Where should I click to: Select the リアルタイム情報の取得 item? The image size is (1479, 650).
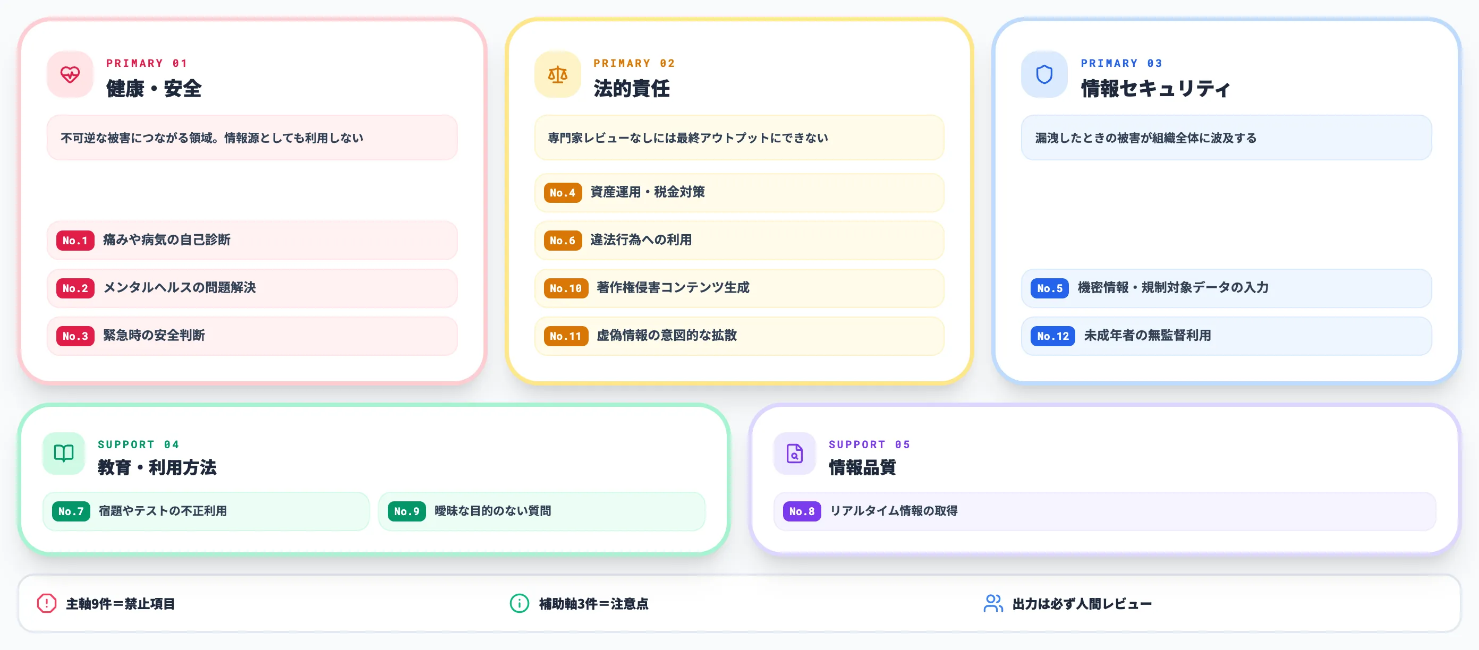click(1104, 511)
